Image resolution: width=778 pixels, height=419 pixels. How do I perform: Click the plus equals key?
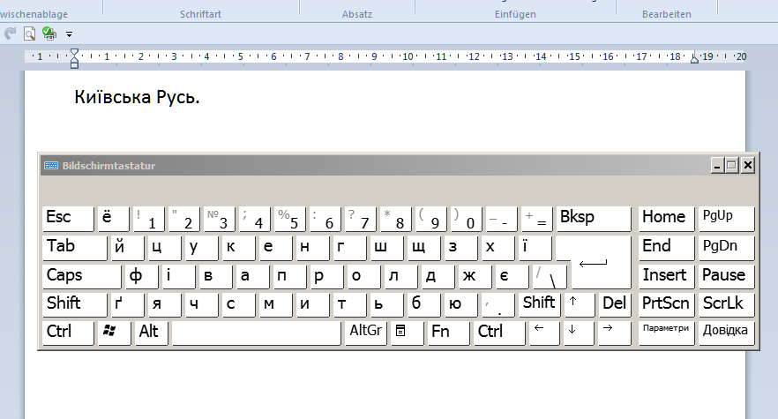tap(536, 219)
